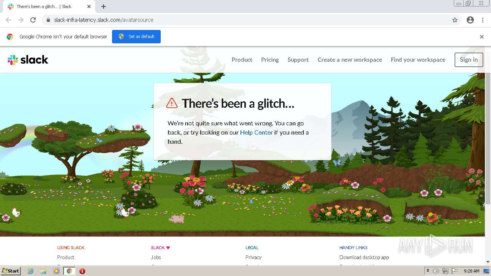This screenshot has height=276, width=491.
Task: Open volume control in system tray
Action: coord(436,271)
